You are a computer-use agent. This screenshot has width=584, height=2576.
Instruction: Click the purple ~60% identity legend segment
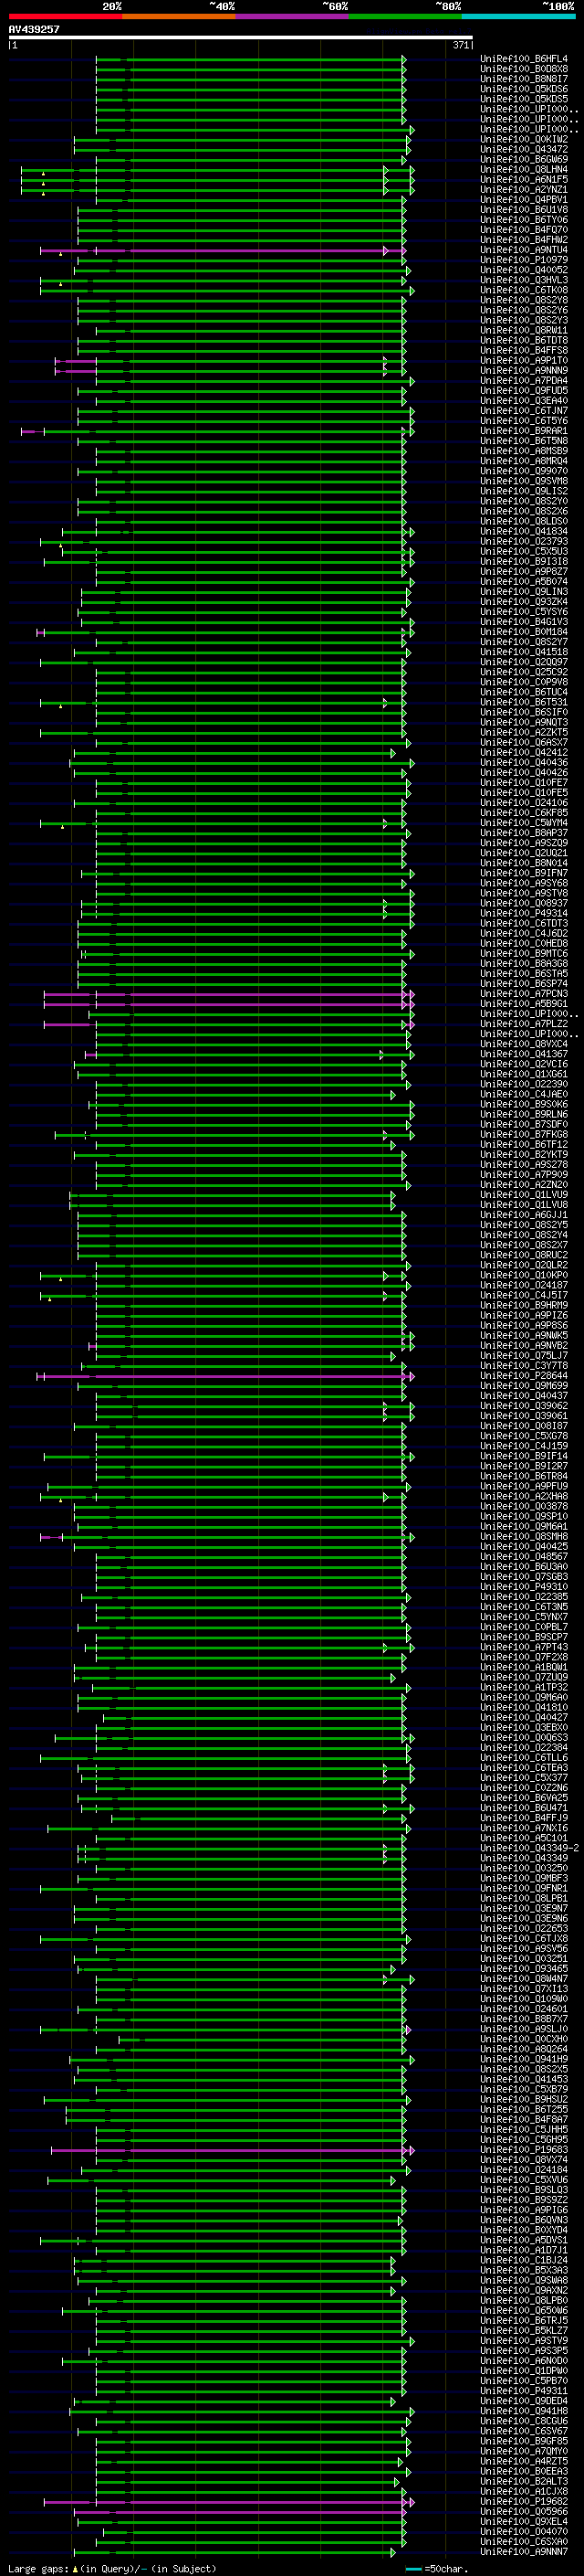pyautogui.click(x=291, y=16)
